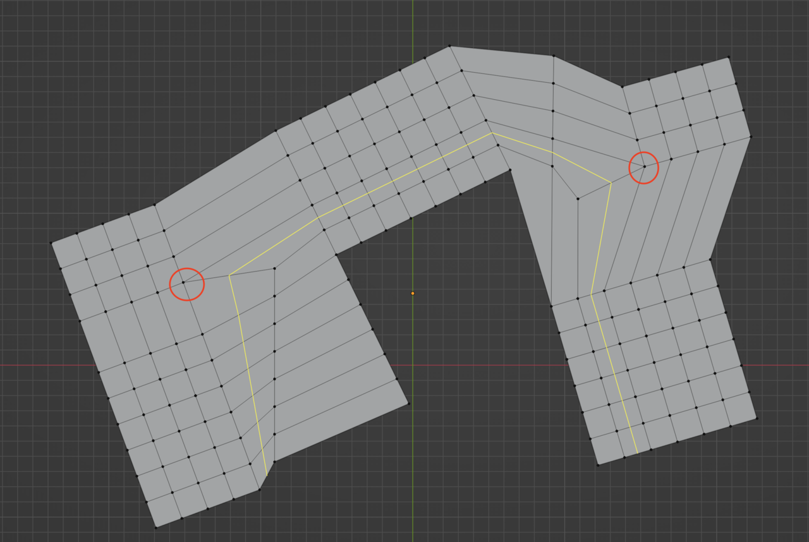Select the mesh's far bottom-right corner vertex
Image resolution: width=809 pixels, height=542 pixels.
[756, 418]
